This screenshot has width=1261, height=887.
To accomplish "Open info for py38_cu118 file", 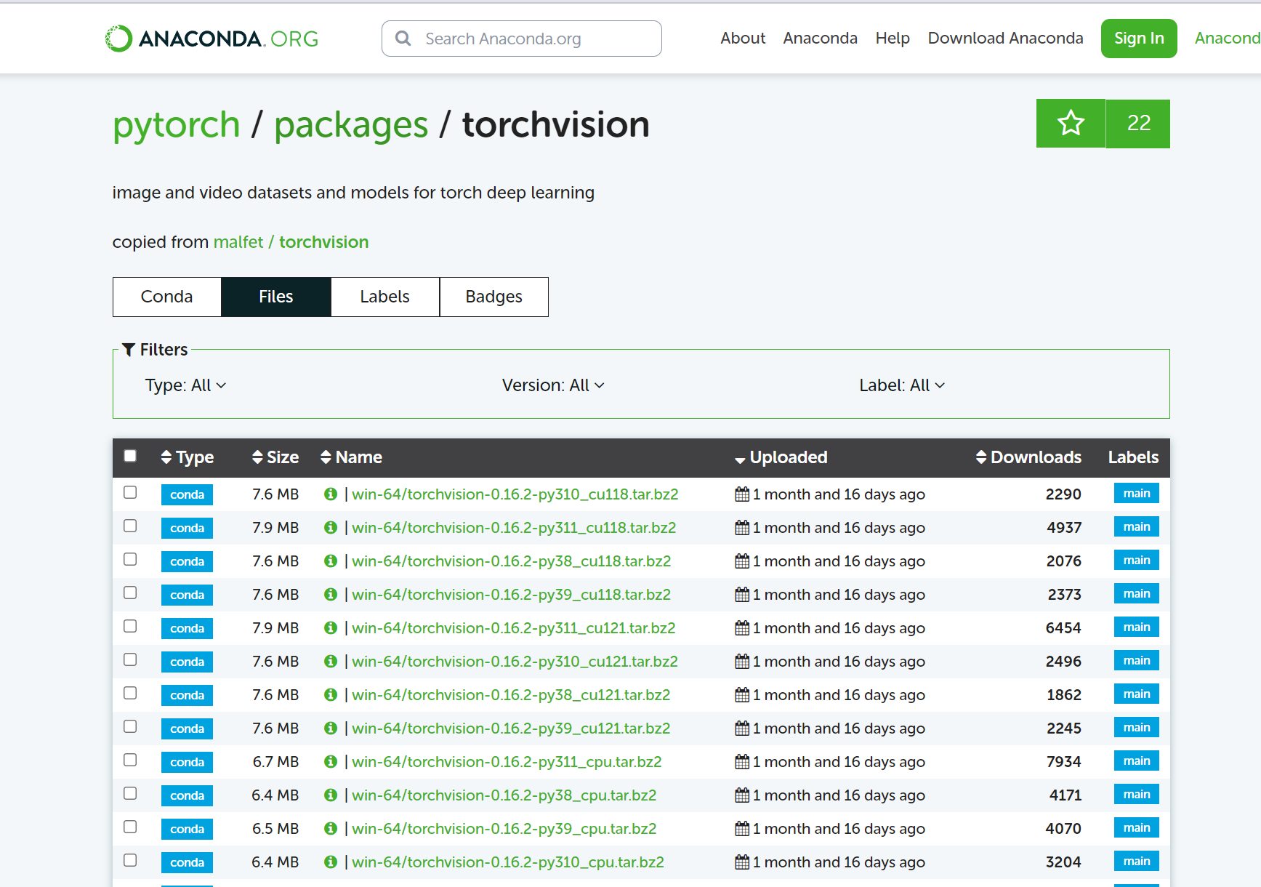I will pyautogui.click(x=331, y=561).
